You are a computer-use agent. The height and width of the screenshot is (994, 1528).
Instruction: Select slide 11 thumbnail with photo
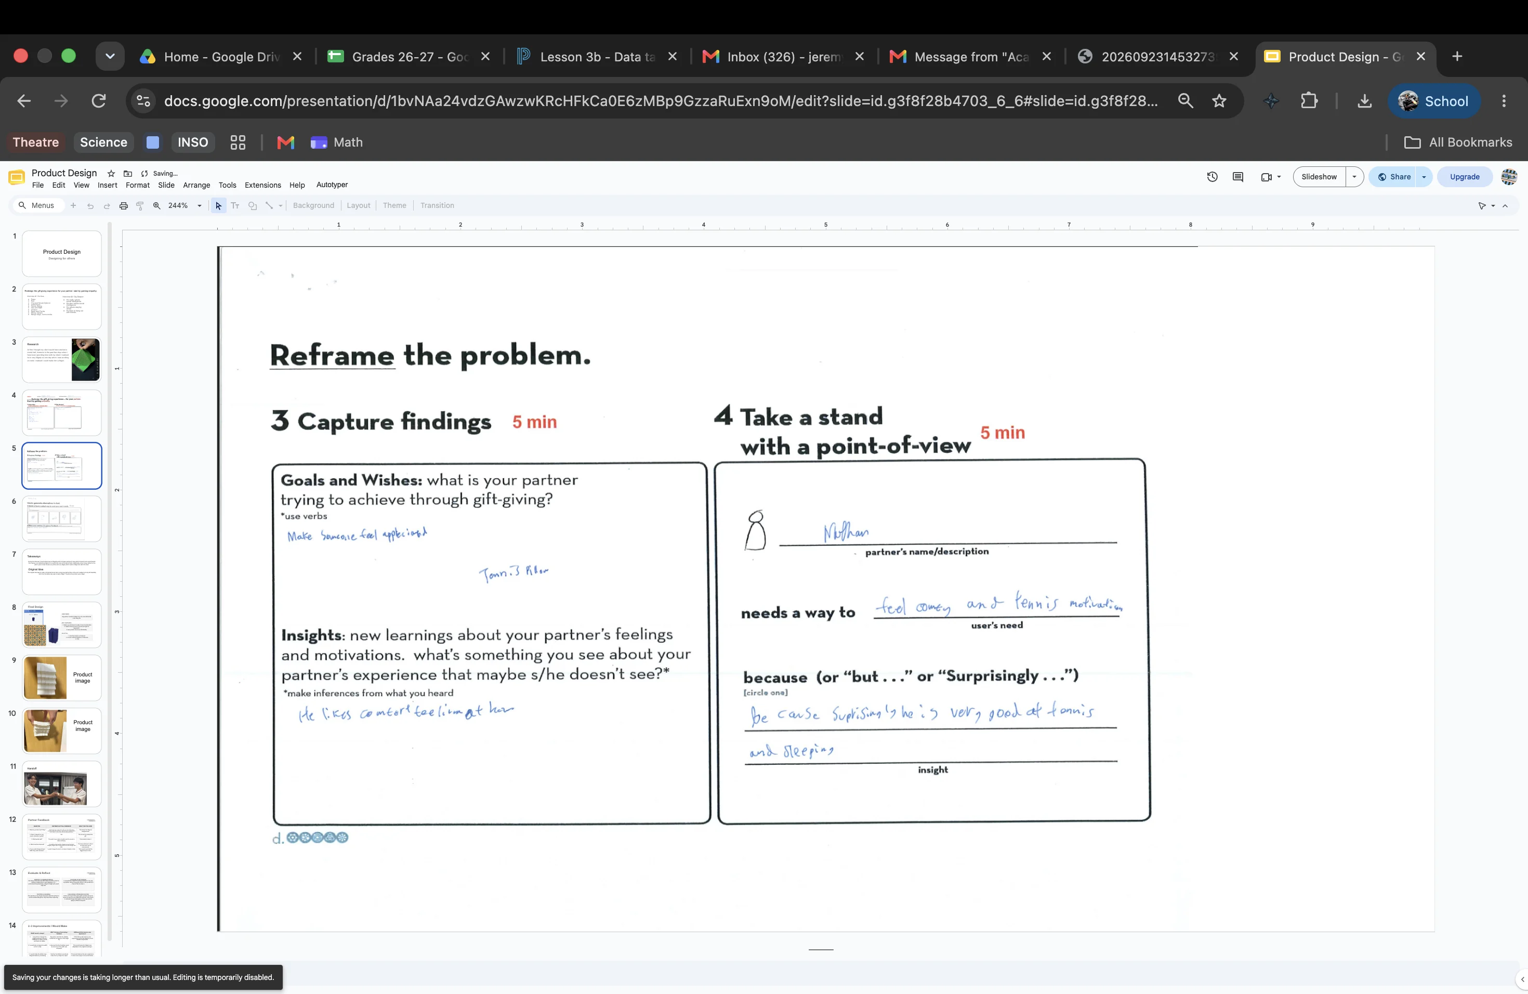coord(62,784)
